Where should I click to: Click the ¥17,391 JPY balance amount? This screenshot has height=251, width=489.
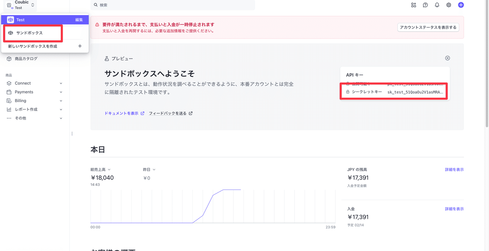point(358,178)
